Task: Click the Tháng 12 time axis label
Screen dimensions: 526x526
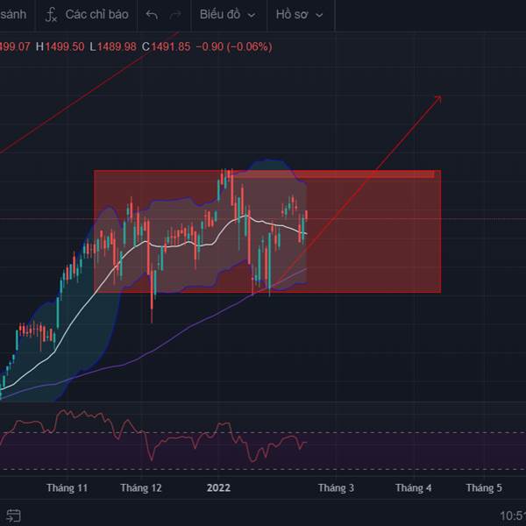Action: [x=141, y=487]
